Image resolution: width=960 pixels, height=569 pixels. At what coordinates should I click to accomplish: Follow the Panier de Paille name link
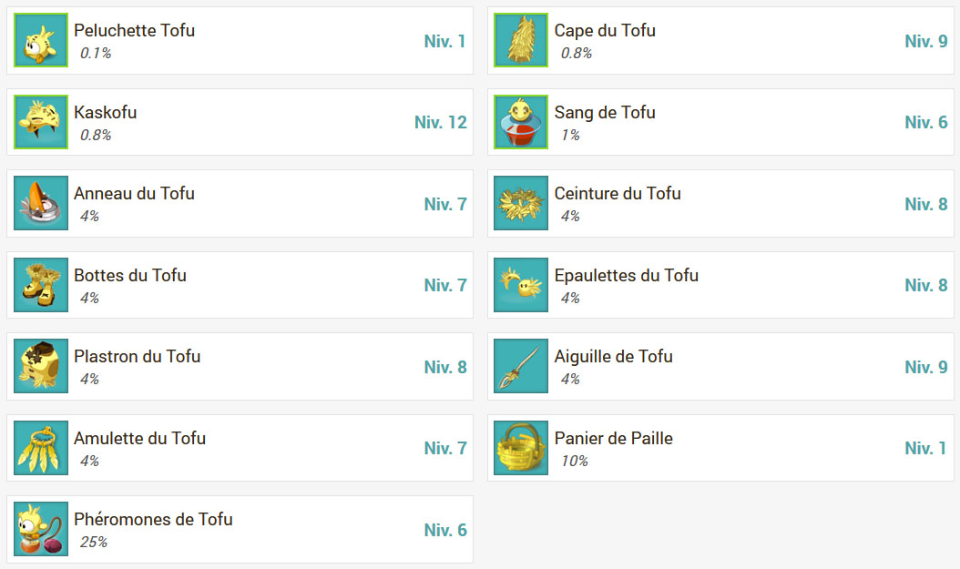click(614, 438)
